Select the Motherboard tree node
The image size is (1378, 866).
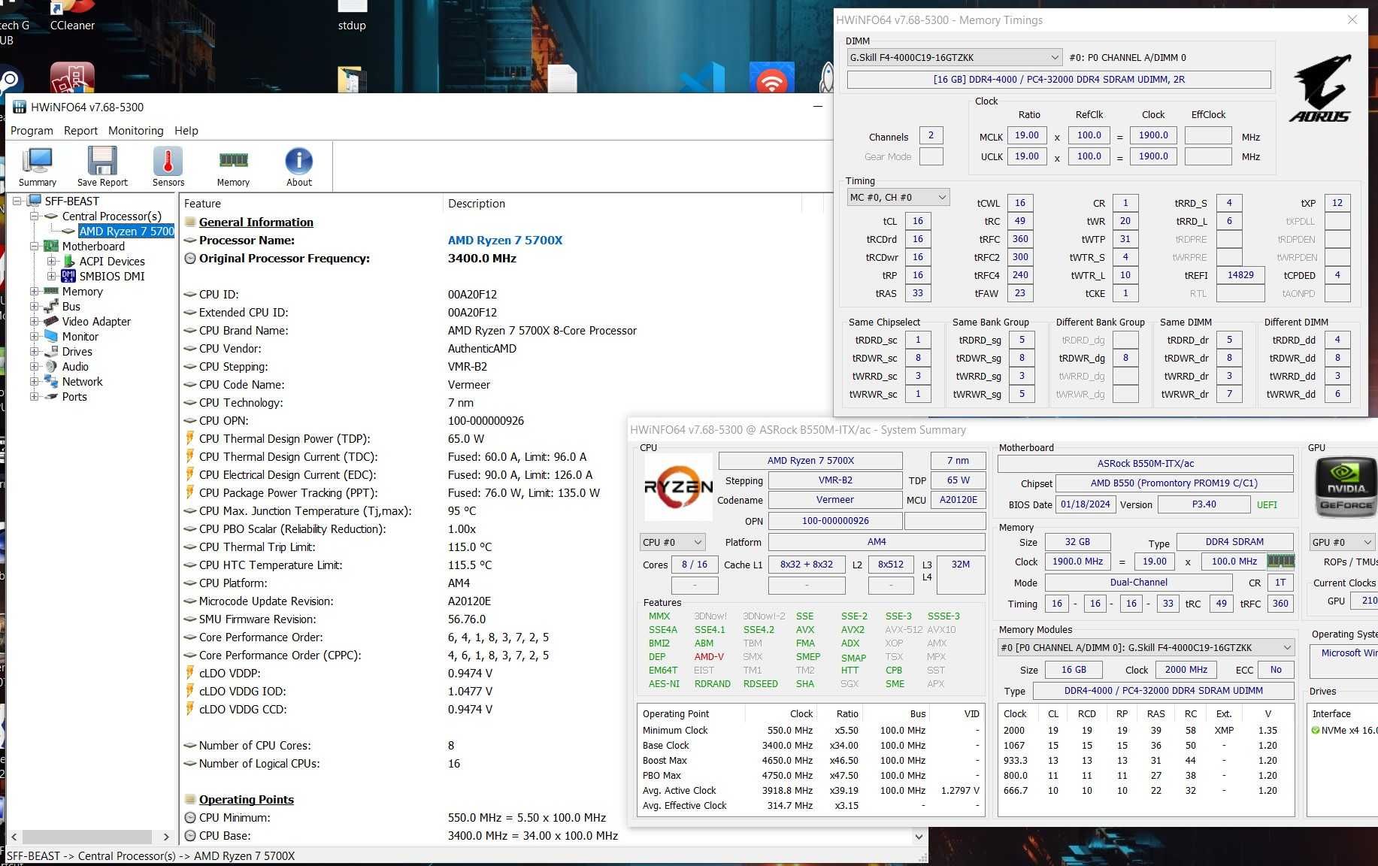[x=93, y=246]
